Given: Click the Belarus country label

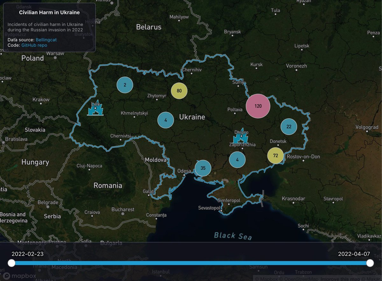Looking at the screenshot, I should point(149,27).
